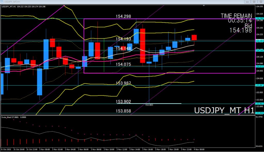Click the 3 Nov 14:00 time axis label

135,149
